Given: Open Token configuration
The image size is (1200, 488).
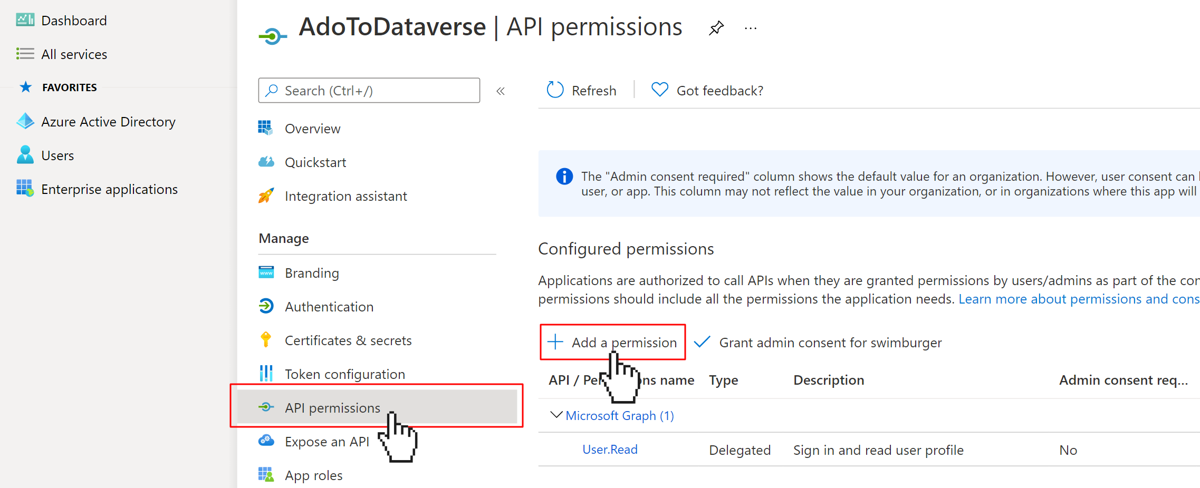Looking at the screenshot, I should click(345, 374).
